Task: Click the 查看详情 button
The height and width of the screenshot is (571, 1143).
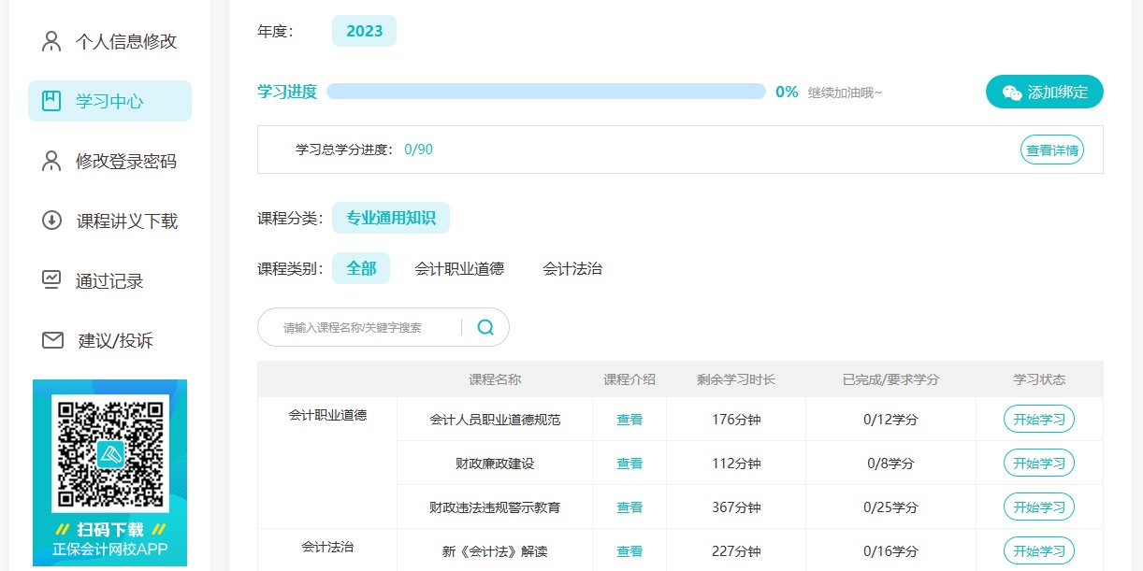Action: click(x=1051, y=150)
